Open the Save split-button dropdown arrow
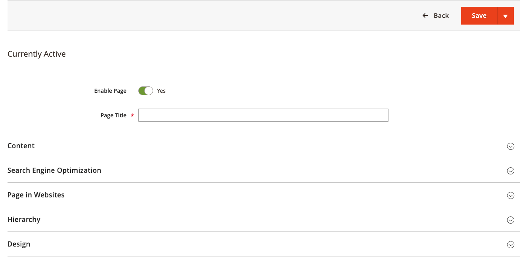 click(505, 15)
